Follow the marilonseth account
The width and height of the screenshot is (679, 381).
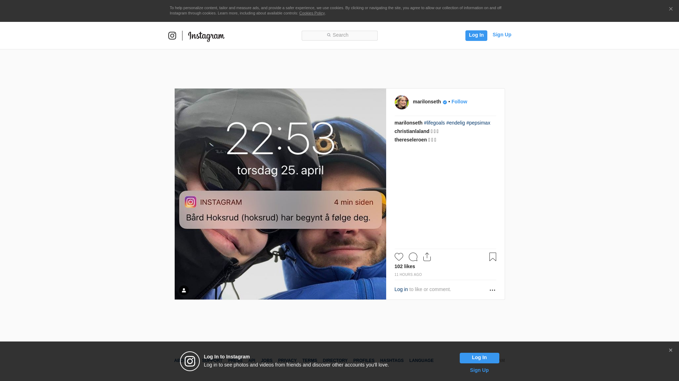(459, 102)
